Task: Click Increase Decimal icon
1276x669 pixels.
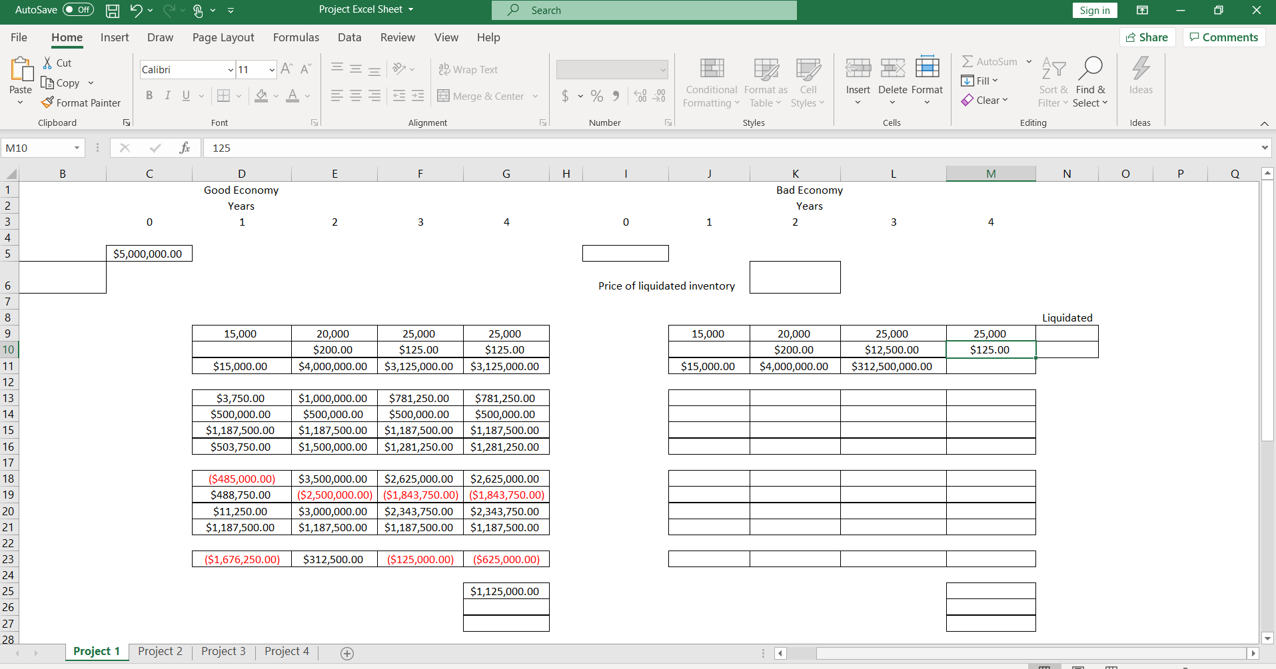Action: coord(640,96)
